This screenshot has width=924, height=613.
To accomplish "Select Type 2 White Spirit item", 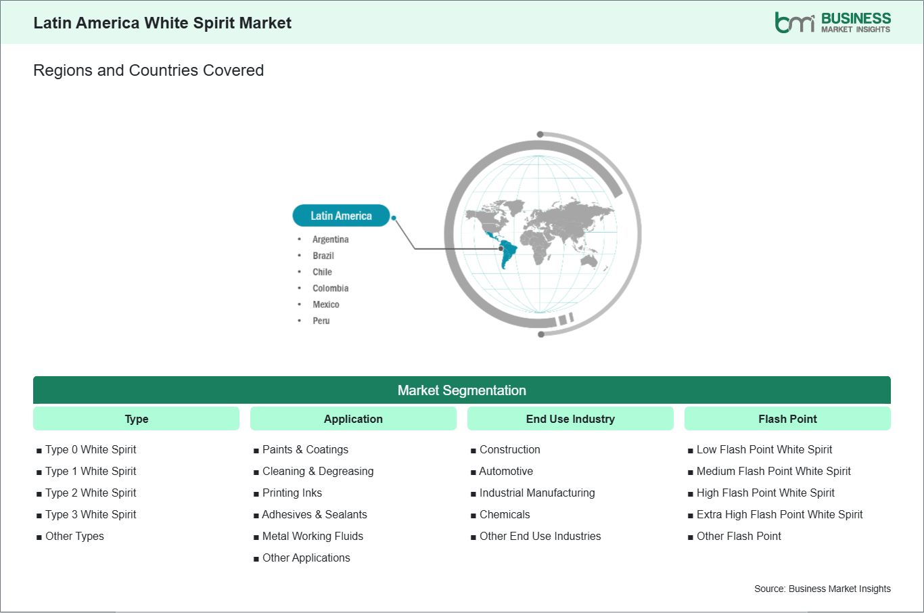I will coord(91,493).
